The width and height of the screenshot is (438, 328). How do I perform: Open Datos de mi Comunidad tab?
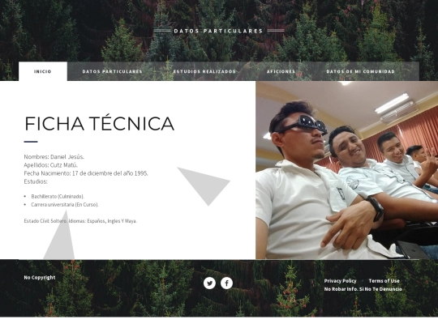coord(360,71)
